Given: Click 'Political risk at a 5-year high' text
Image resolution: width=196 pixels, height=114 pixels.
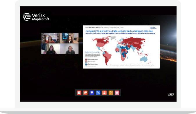Looking at the screenshot, I should (x=92, y=52).
